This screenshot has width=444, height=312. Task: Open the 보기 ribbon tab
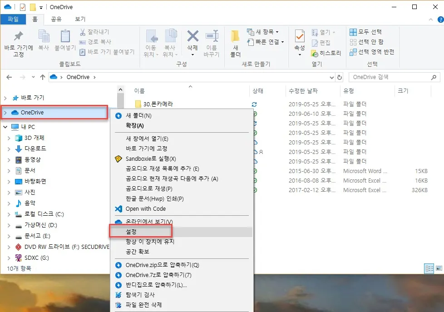(80, 19)
